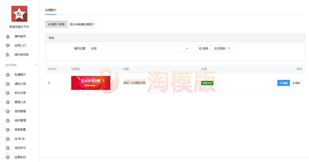Click the SVIP招募 banner thumbnail
309x162 pixels.
pos(91,83)
